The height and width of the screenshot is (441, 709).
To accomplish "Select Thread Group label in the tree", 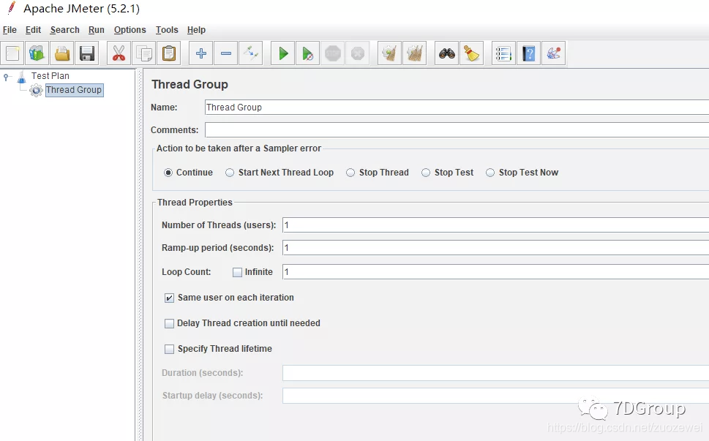I will 74,90.
